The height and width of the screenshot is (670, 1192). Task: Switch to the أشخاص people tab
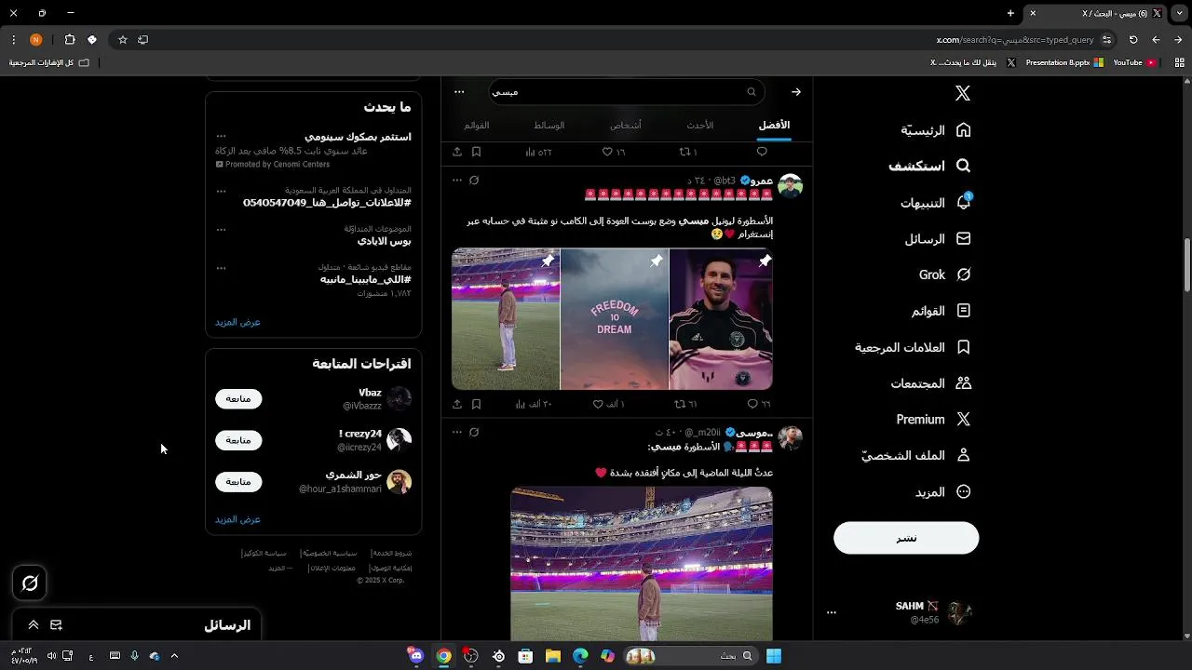pyautogui.click(x=626, y=125)
